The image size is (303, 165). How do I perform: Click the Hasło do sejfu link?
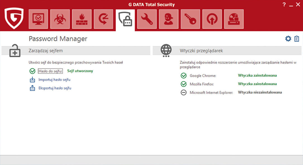pos(51,71)
